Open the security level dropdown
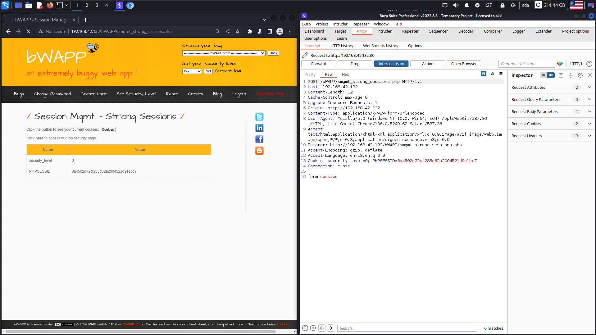The width and height of the screenshot is (596, 335). coord(192,71)
